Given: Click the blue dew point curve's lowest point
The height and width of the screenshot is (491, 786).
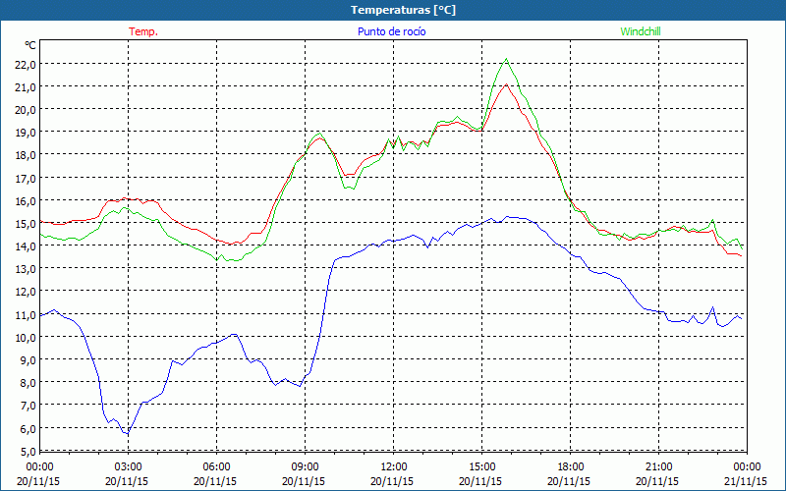Looking at the screenshot, I should point(126,433).
